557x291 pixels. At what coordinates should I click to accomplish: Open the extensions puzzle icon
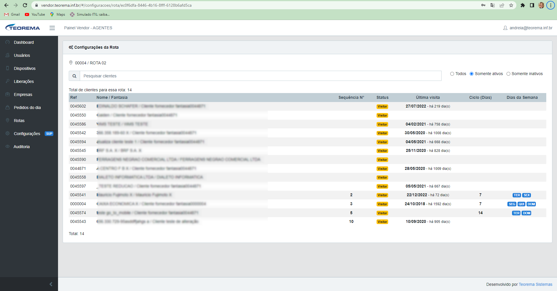pos(523,5)
